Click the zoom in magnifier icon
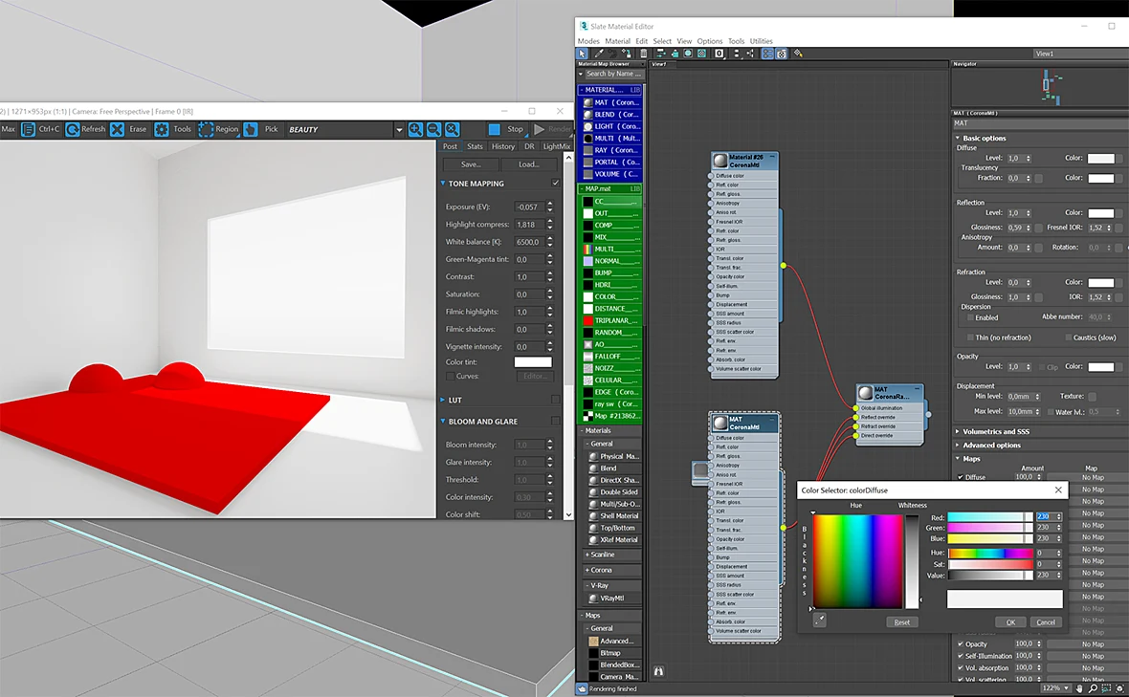This screenshot has width=1129, height=697. coord(415,129)
